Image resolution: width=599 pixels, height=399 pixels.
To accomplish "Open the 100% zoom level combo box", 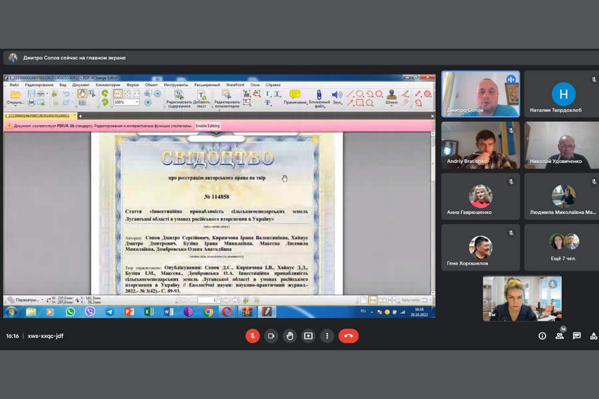I will tap(126, 102).
